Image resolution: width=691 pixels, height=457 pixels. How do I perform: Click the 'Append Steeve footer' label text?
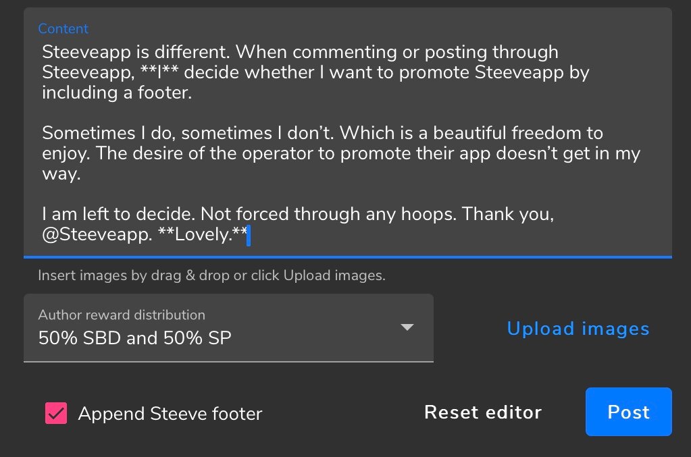[x=170, y=414]
